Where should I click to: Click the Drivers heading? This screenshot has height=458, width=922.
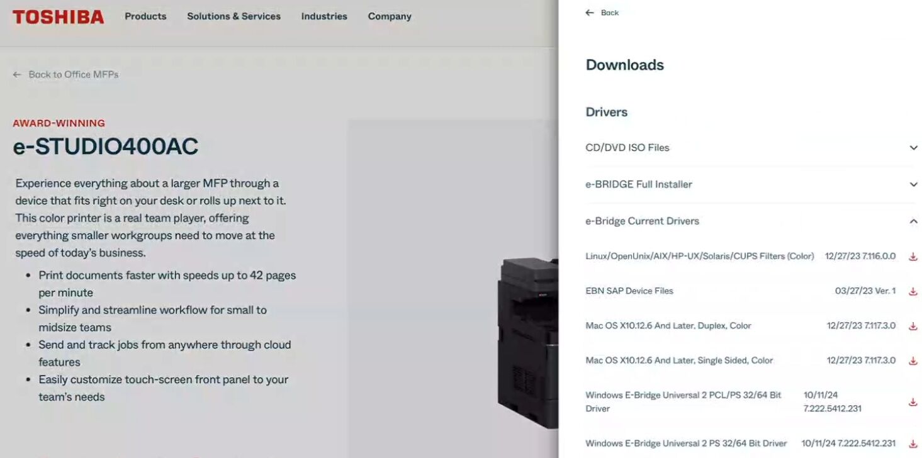tap(607, 112)
